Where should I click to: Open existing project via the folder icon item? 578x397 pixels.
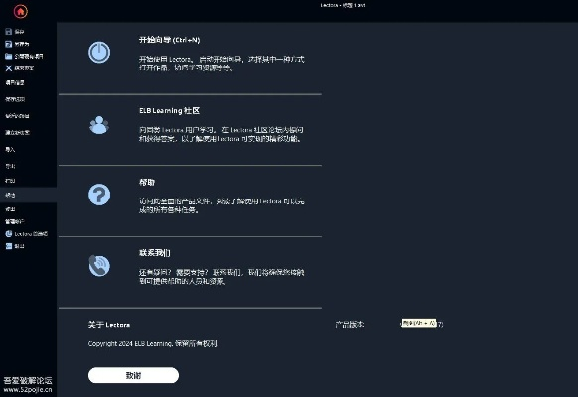coord(24,56)
